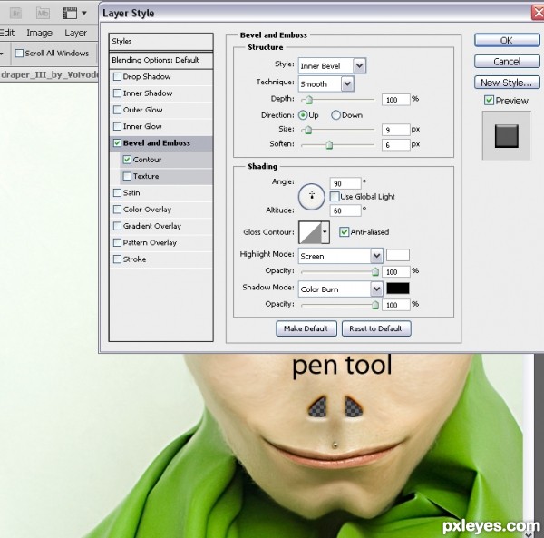Enable the Inner Glow checkbox
Screen dimensions: 544x538
(x=117, y=126)
